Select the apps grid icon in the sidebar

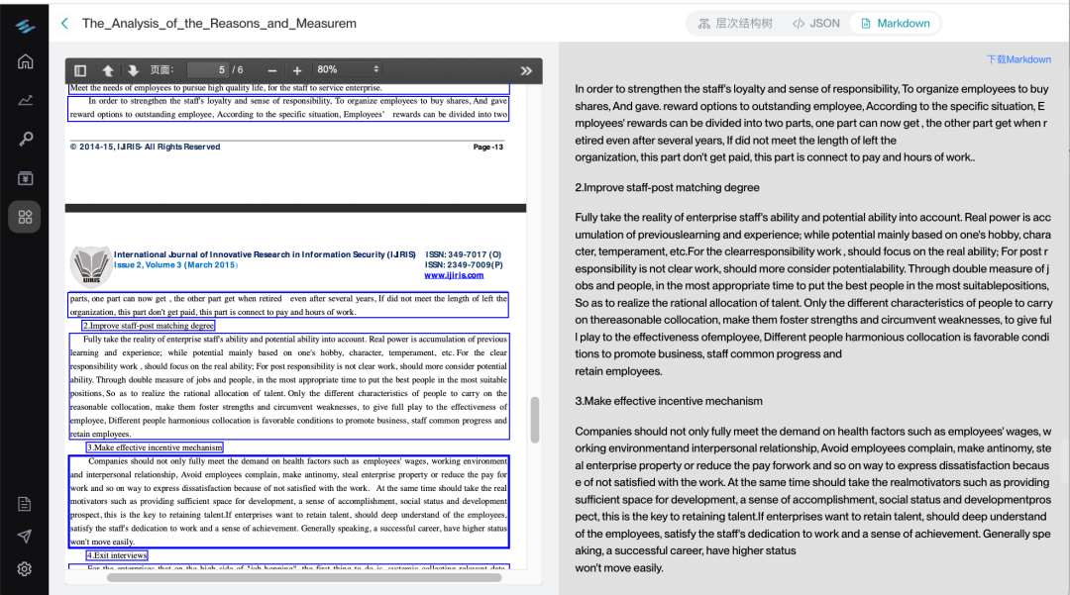(x=25, y=217)
